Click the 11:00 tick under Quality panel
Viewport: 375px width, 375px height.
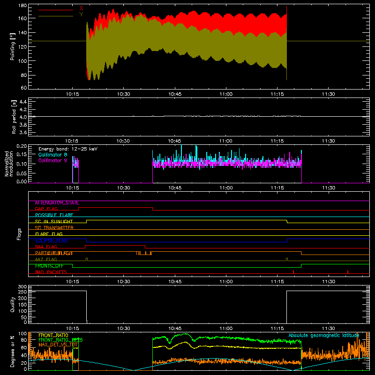(226, 329)
